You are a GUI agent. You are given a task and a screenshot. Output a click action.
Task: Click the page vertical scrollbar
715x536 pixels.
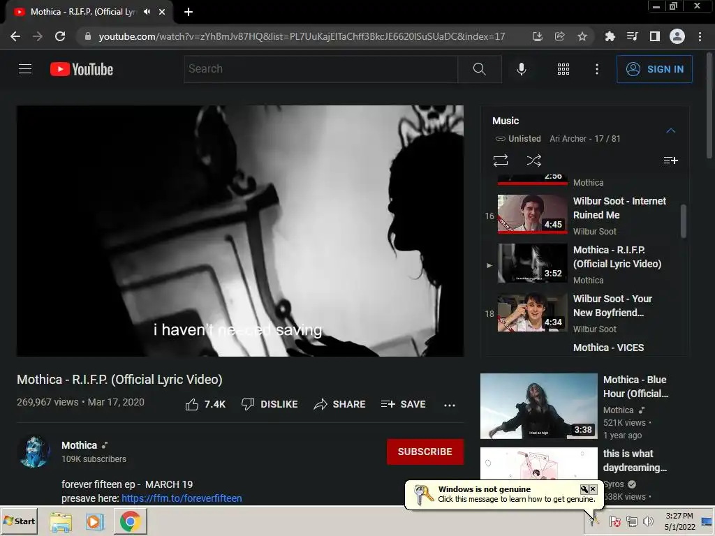pyautogui.click(x=709, y=106)
